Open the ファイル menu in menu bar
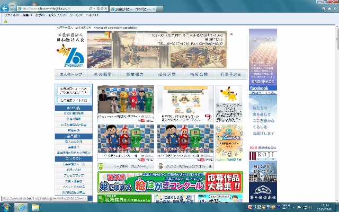 click(9, 15)
